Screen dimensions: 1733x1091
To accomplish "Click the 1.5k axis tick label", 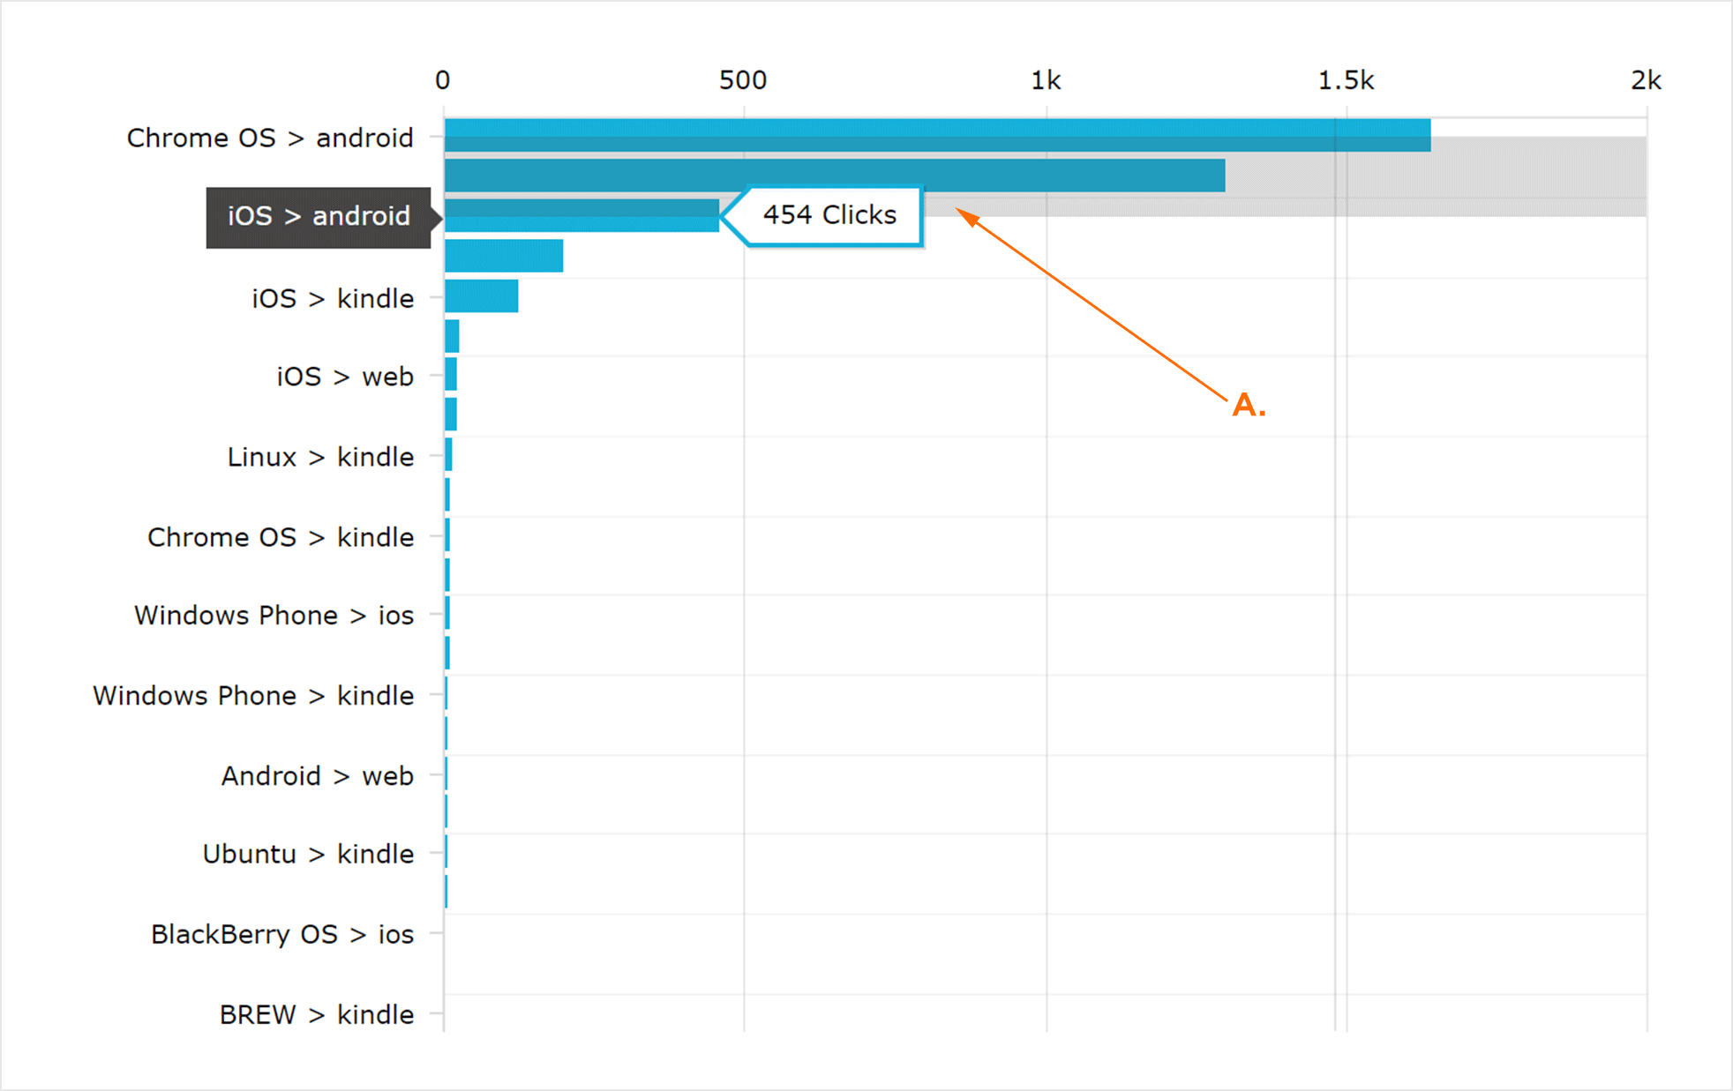I will tap(1346, 81).
